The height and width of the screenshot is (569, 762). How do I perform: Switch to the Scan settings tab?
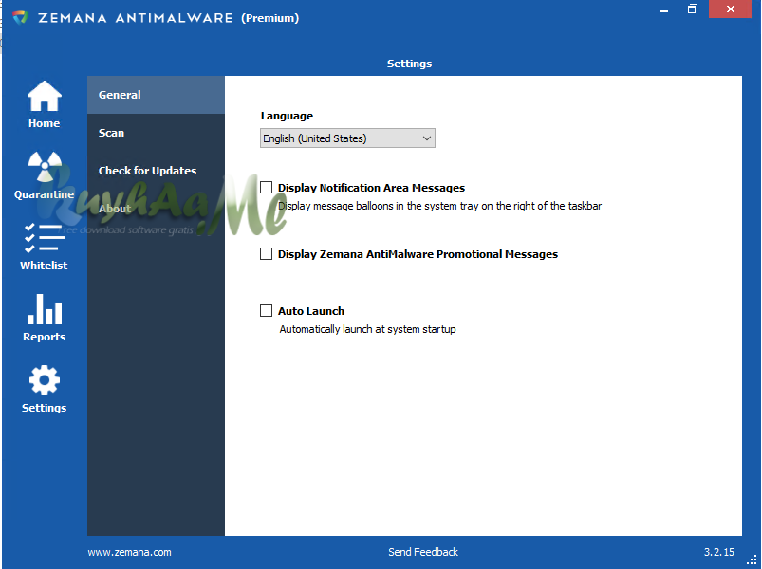[x=156, y=133]
